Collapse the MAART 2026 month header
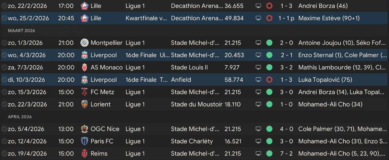The width and height of the screenshot is (389, 160). pos(22,31)
